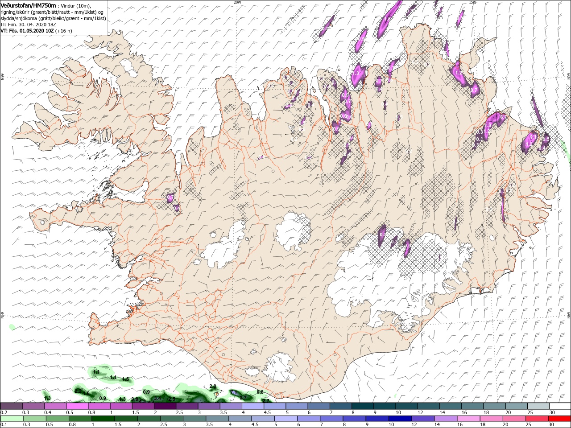Viewport: 571px width, 428px height.
Task: Click the bright magenta 0.5–0.8 snow scale swatch
Action: [x=77, y=406]
